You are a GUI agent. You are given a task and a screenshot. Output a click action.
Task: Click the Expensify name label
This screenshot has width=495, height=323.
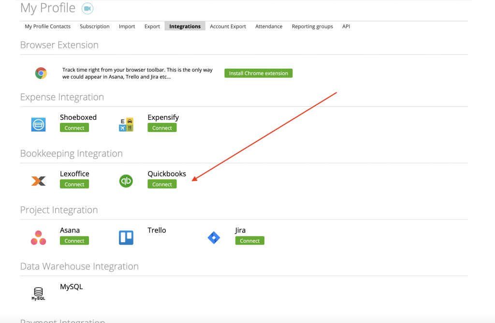coord(163,117)
